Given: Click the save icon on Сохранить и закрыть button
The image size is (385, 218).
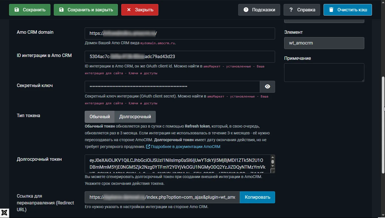Looking at the screenshot, I should (61, 9).
